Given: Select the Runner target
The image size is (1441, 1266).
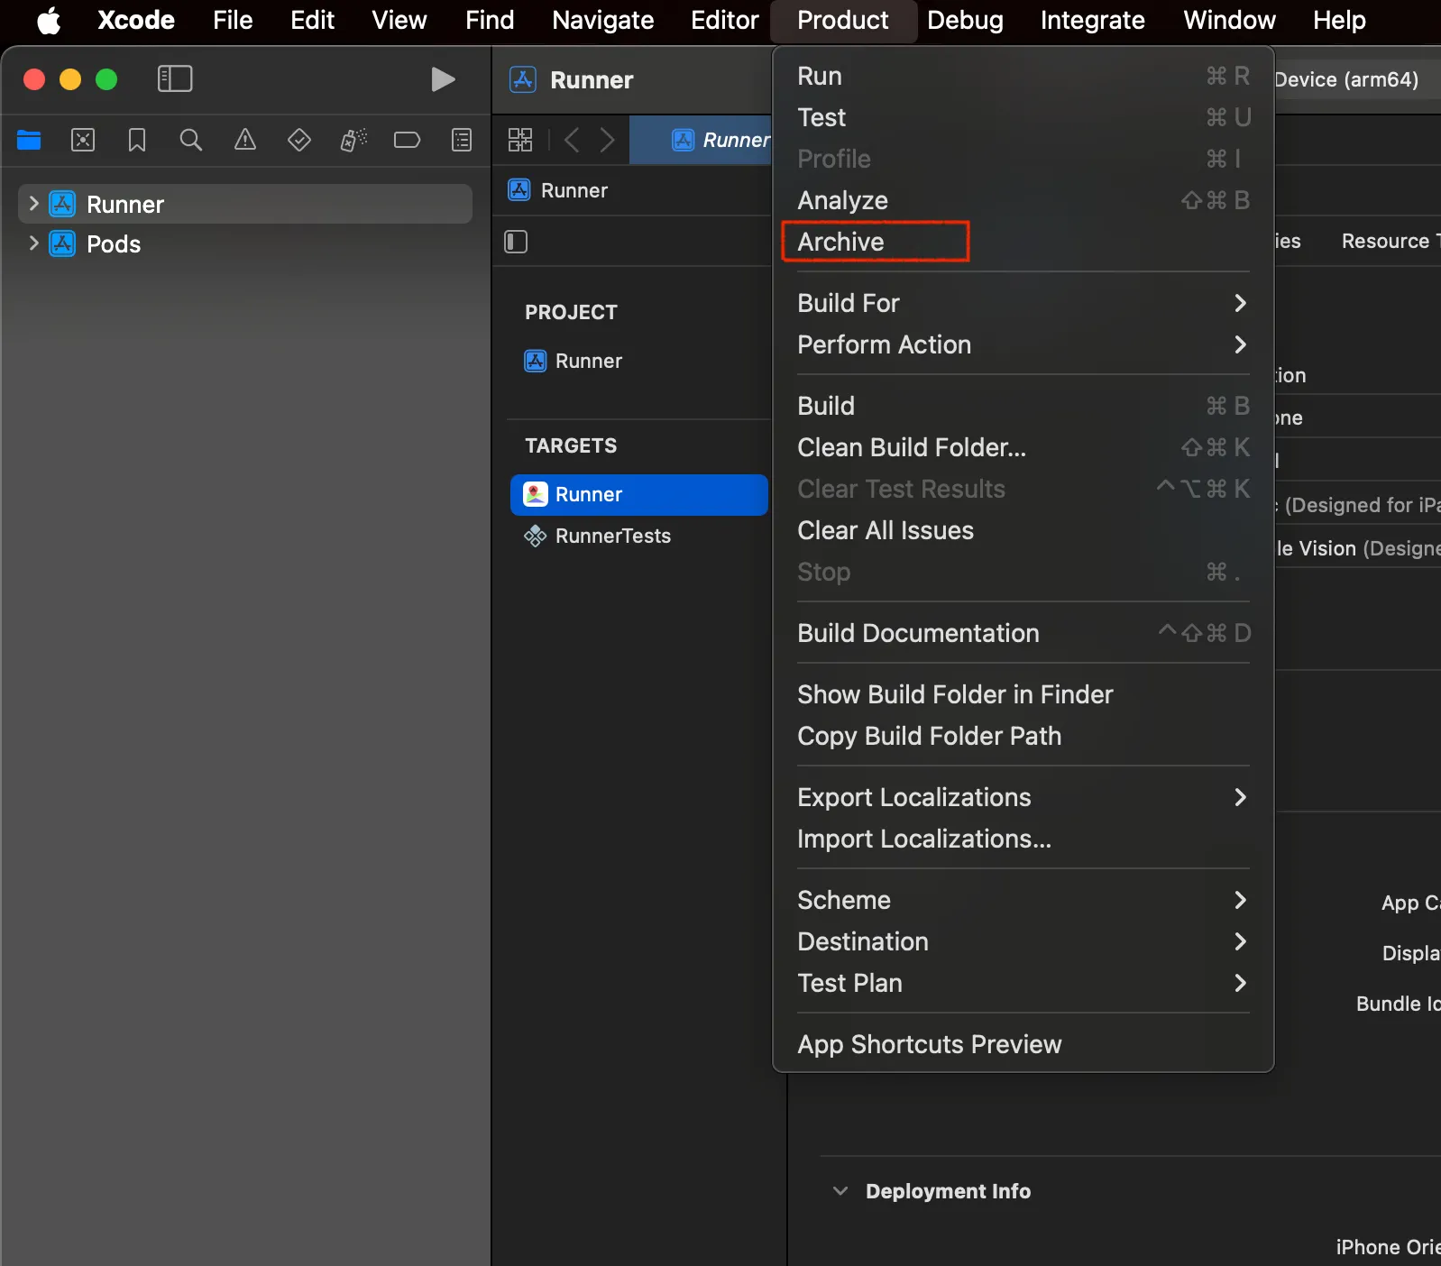Looking at the screenshot, I should coord(639,494).
